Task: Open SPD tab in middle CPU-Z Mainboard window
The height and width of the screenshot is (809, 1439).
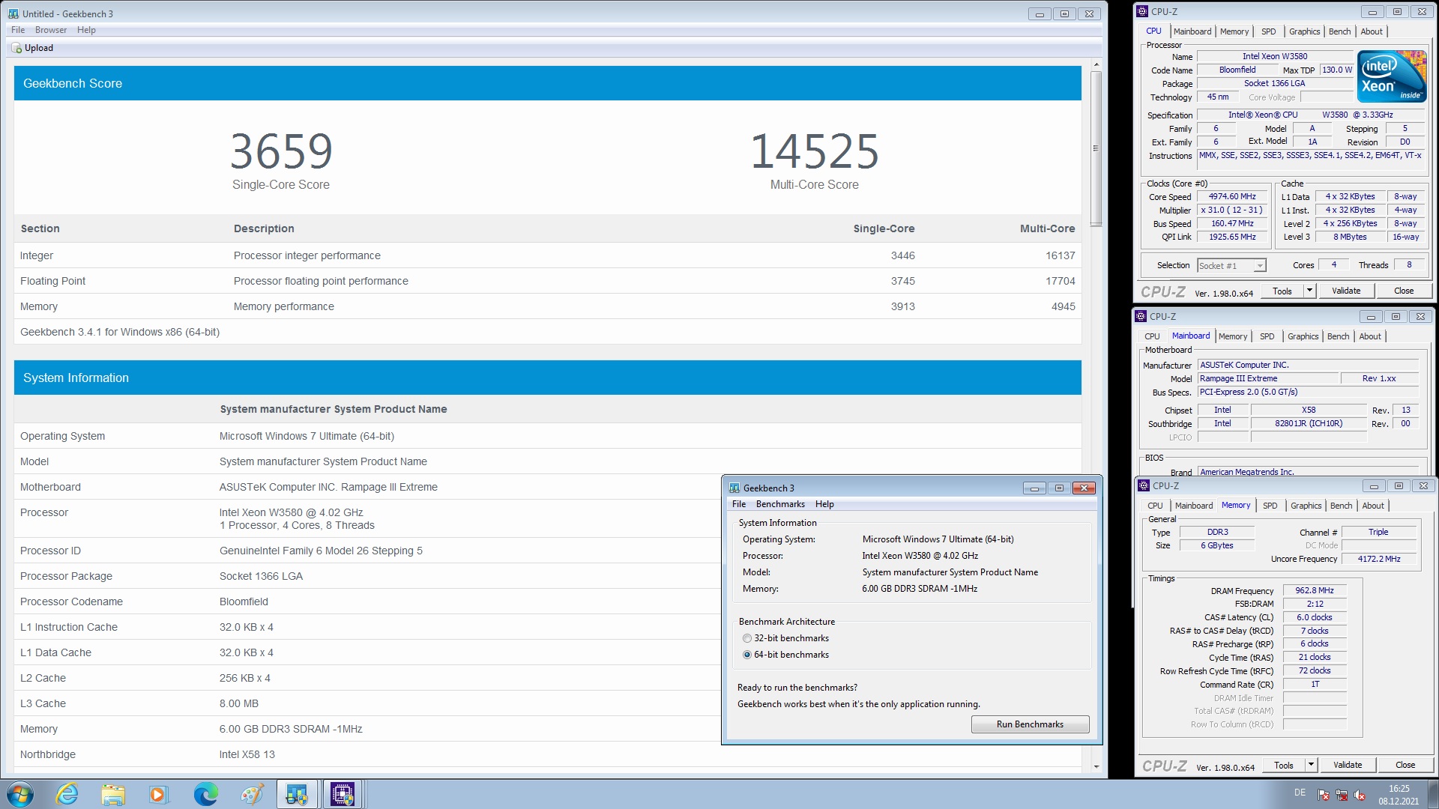Action: (1267, 336)
